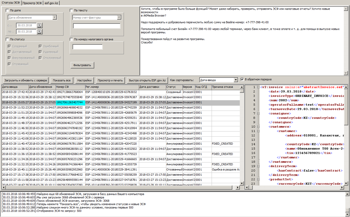Collapse the consignee XML node

tap(258, 114)
